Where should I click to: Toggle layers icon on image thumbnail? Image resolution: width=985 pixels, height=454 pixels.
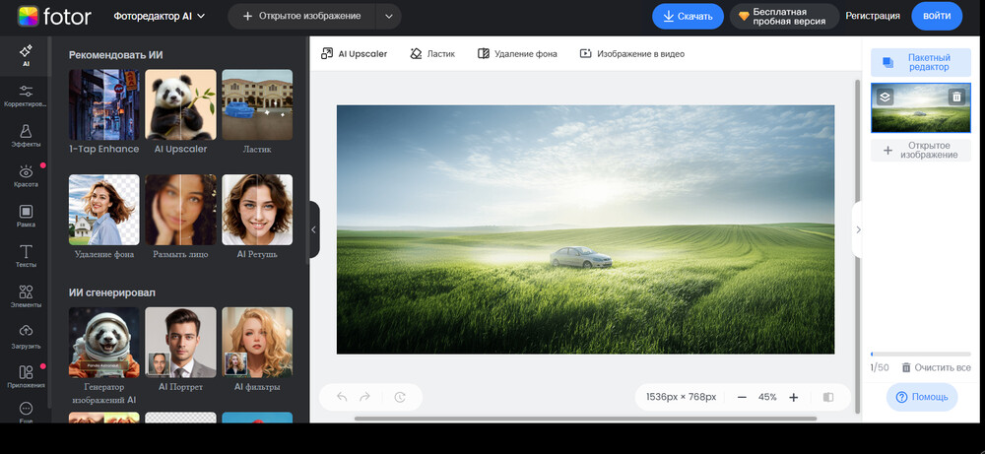(885, 97)
